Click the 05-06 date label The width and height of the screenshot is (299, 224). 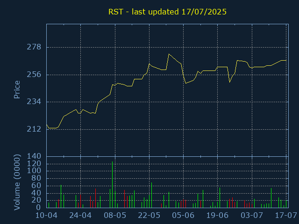coord(183,216)
